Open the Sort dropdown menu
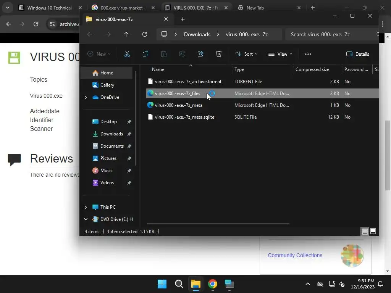391x293 pixels. 246,54
